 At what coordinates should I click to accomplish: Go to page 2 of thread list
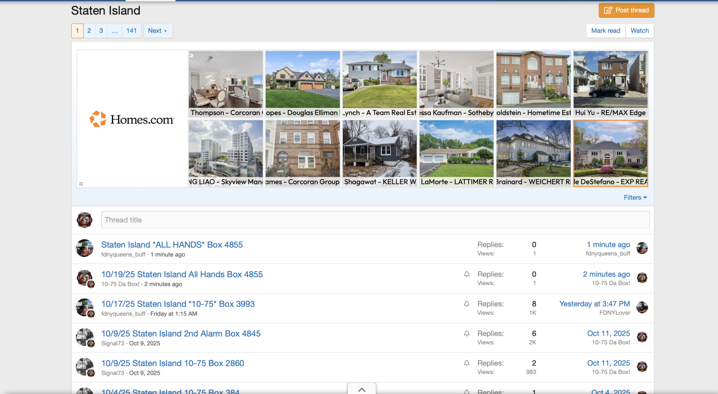pyautogui.click(x=89, y=31)
